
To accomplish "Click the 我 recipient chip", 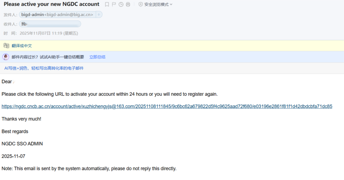I will [x=24, y=24].
